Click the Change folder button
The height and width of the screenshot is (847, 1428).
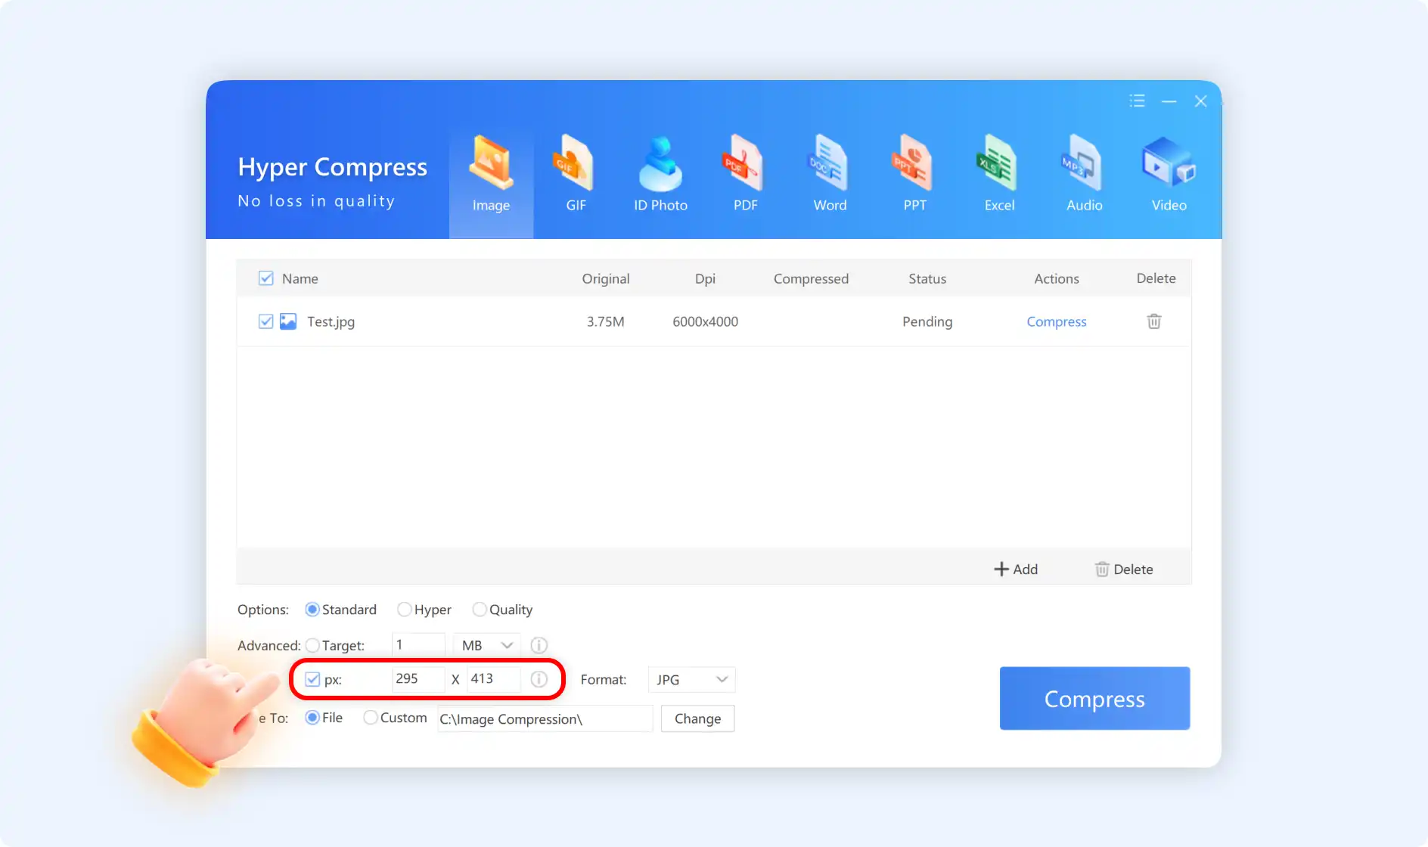[697, 718]
